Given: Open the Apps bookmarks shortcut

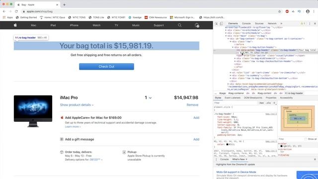Looking at the screenshot, I should 8,17.
